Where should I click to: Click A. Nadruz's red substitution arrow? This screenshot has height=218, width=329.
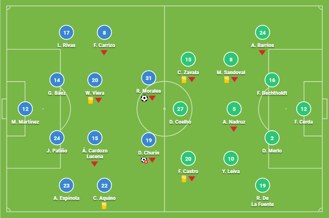coord(234,129)
